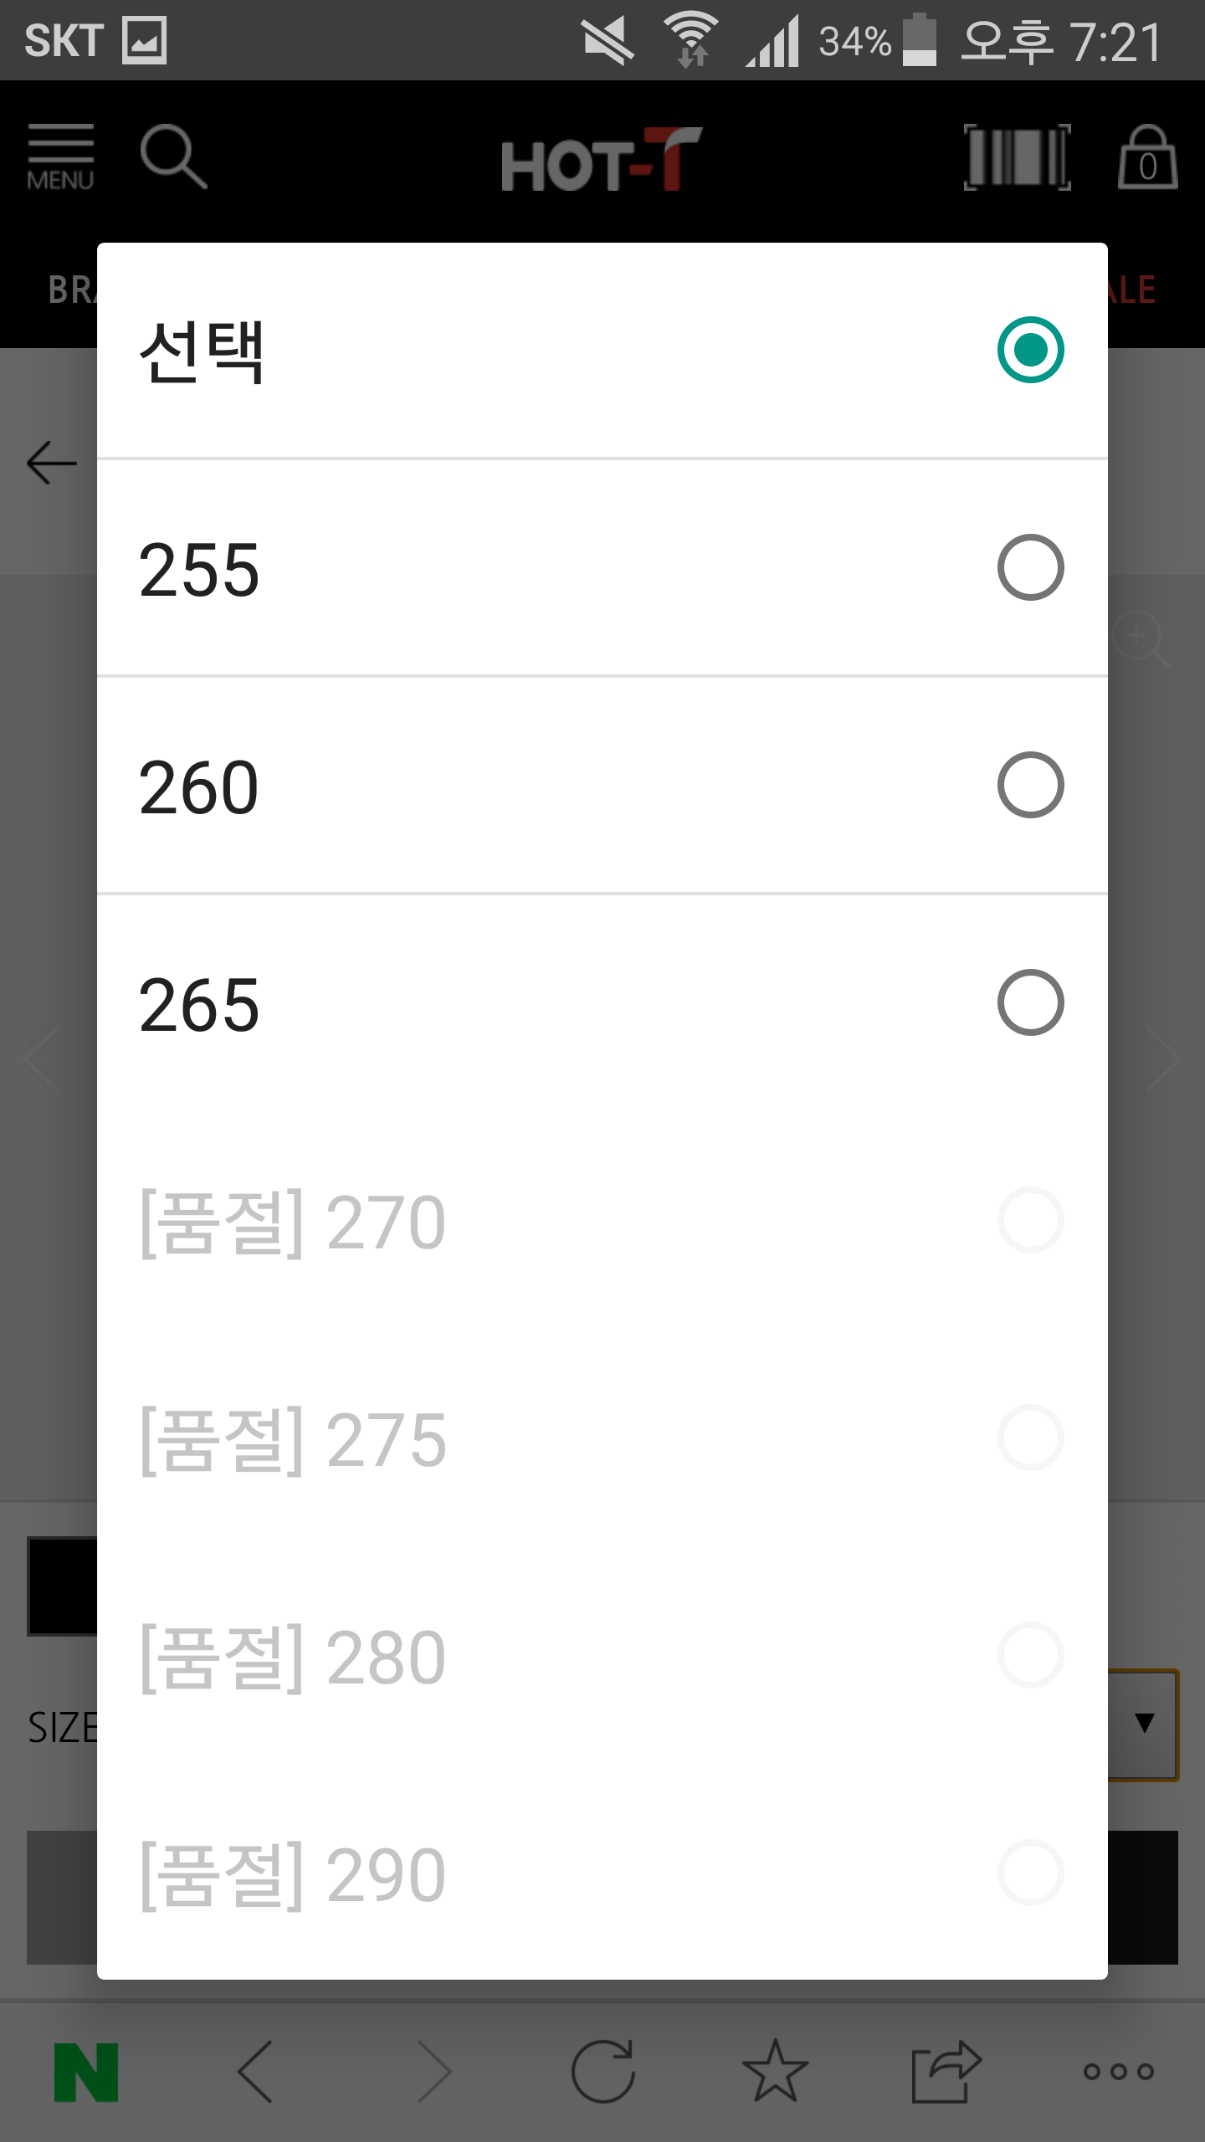Tap the share icon in bottom bar
The height and width of the screenshot is (2142, 1205).
946,2072
